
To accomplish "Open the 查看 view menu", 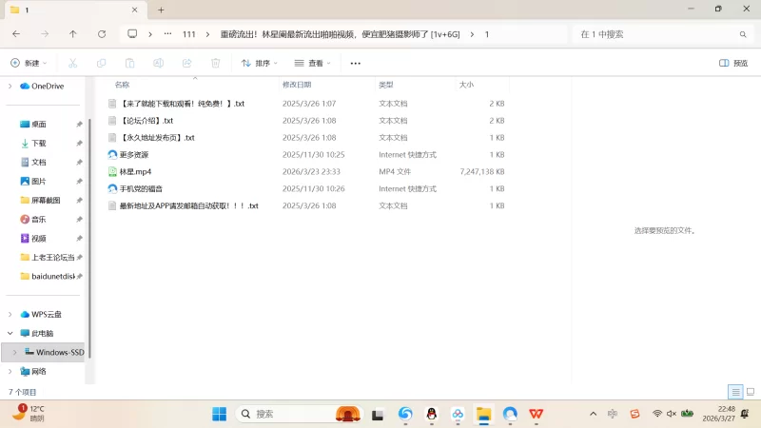I will 313,63.
